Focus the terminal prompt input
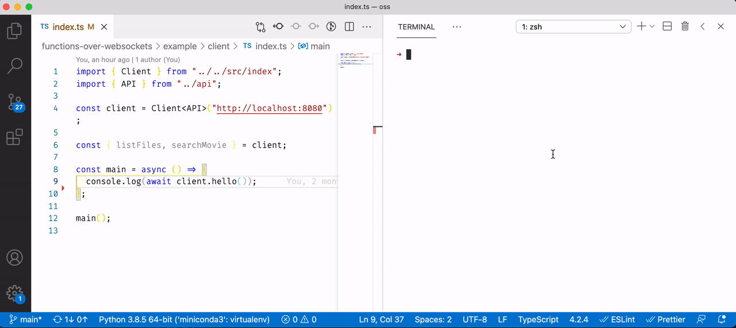 [409, 55]
